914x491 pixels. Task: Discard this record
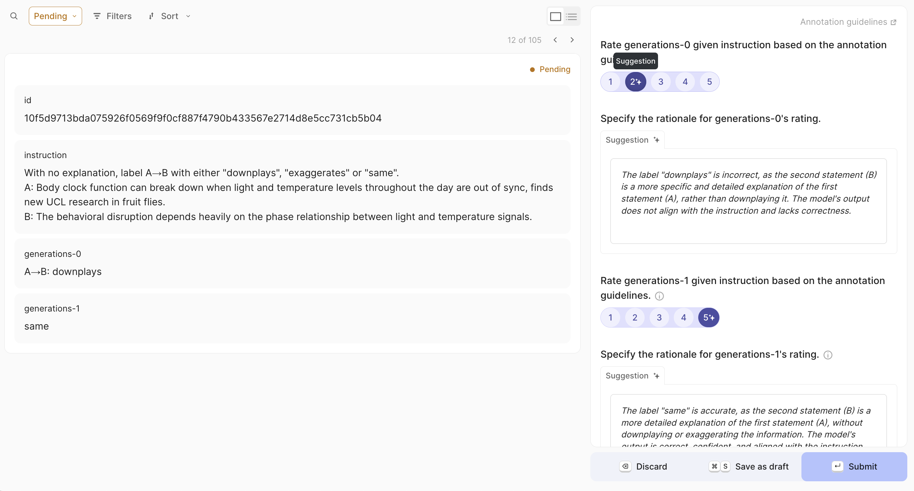[x=643, y=467]
